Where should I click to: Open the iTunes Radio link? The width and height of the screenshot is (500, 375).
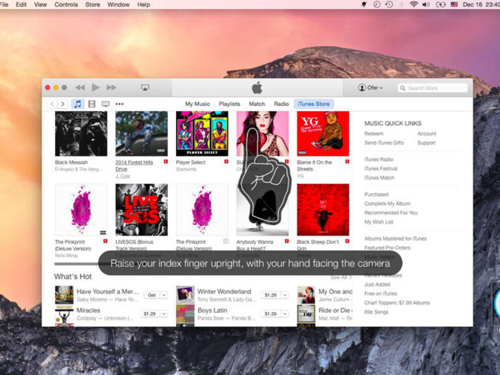click(379, 160)
